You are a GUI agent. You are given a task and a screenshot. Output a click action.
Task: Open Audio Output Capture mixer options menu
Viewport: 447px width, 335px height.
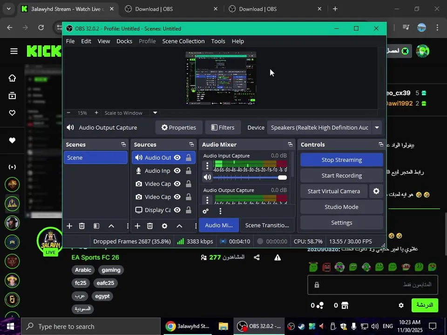pos(207,200)
